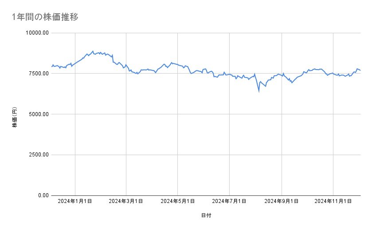Image resolution: width=372 pixels, height=230 pixels.
Task: Click the leftmost start of the blue line
Action: coord(52,66)
